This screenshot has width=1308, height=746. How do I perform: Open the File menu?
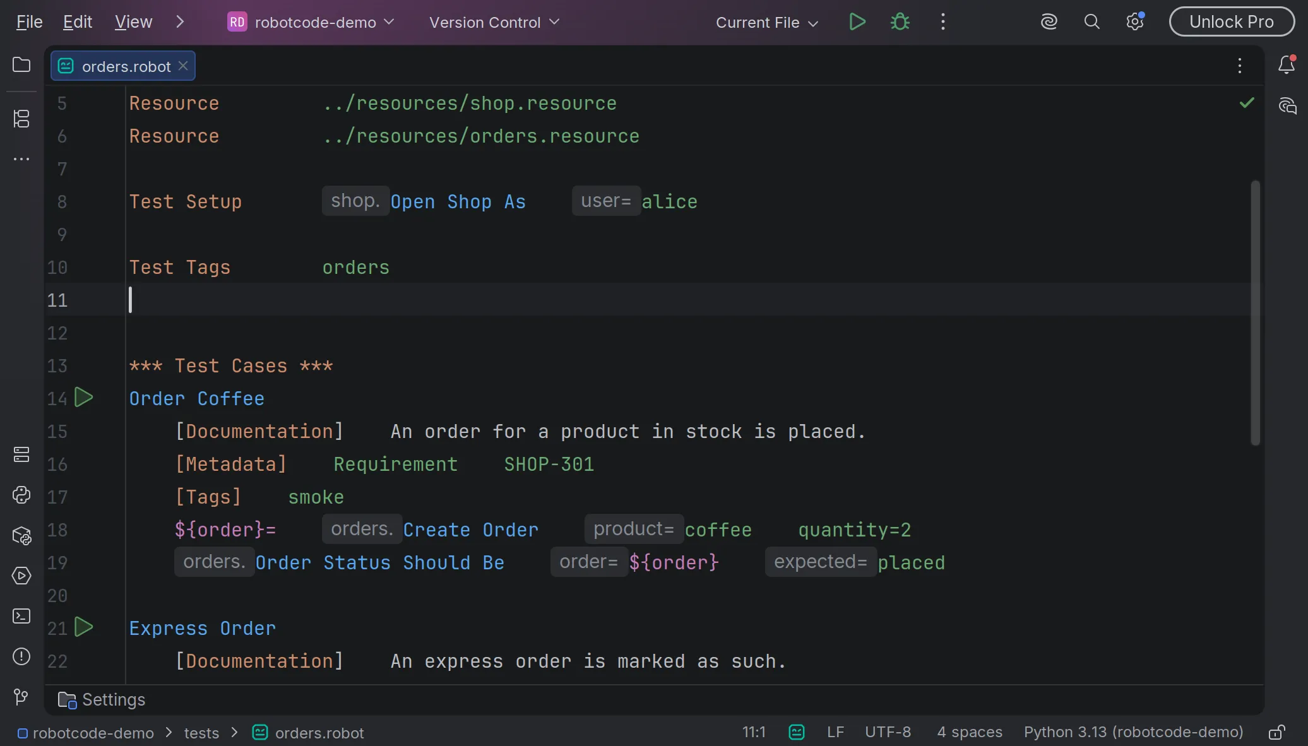(x=29, y=22)
